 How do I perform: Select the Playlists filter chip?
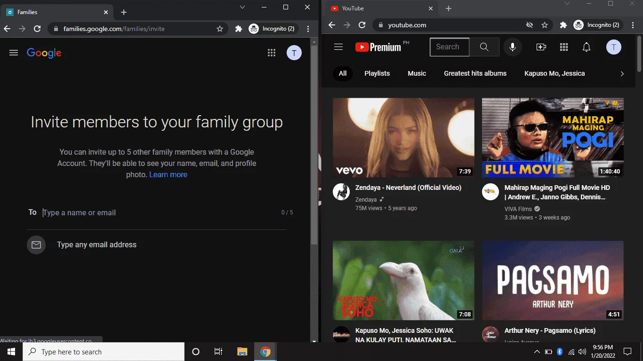coord(377,73)
